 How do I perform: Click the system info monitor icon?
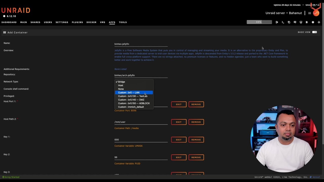[x=301, y=22]
